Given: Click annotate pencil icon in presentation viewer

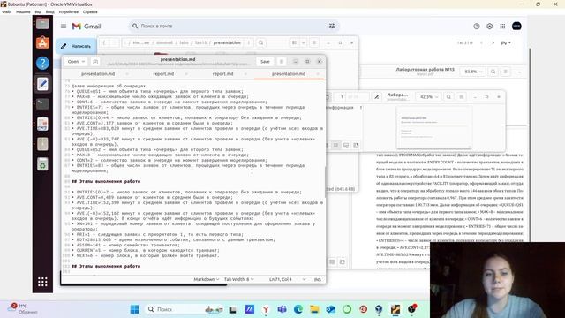Looking at the screenshot, I should [377, 96].
